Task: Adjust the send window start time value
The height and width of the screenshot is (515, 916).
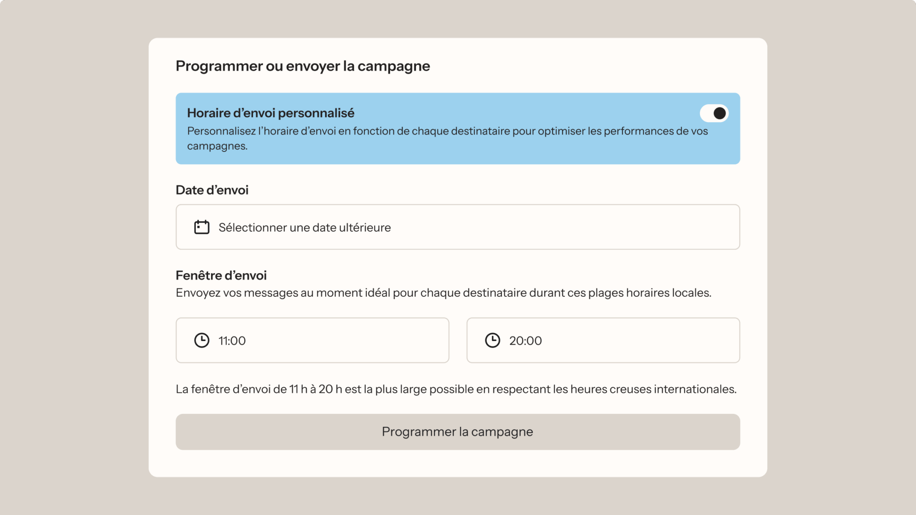Action: click(x=312, y=340)
